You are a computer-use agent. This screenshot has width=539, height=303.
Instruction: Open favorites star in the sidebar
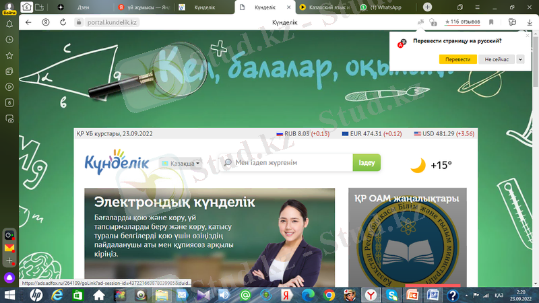click(9, 55)
